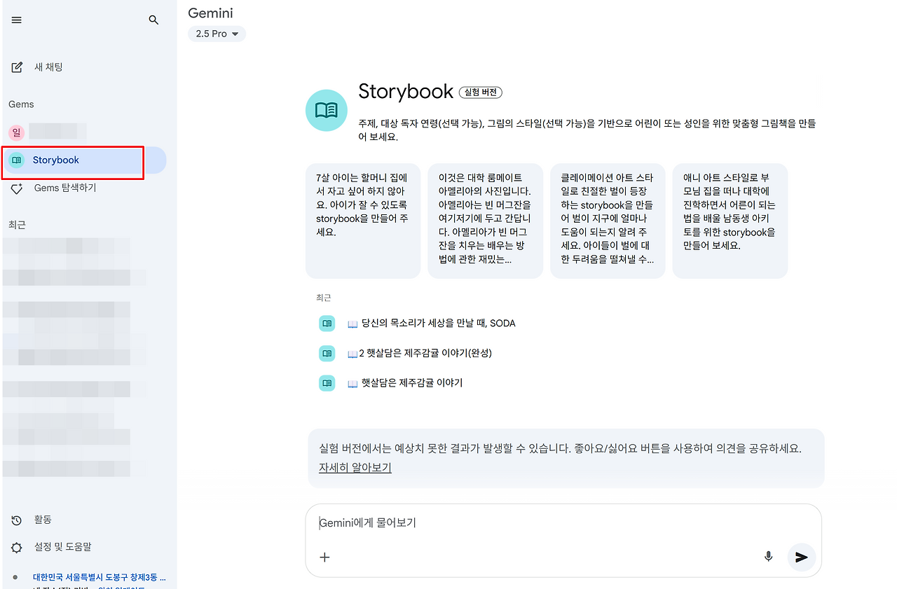897x589 pixels.
Task: Click the Gems section heading
Action: [x=21, y=104]
